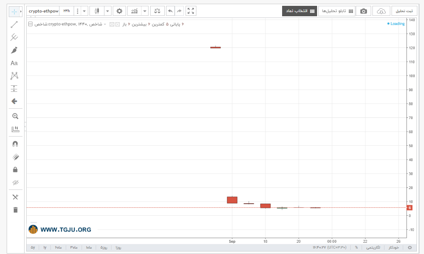Select the Aa text annotation tool
424x254 pixels.
[14, 63]
